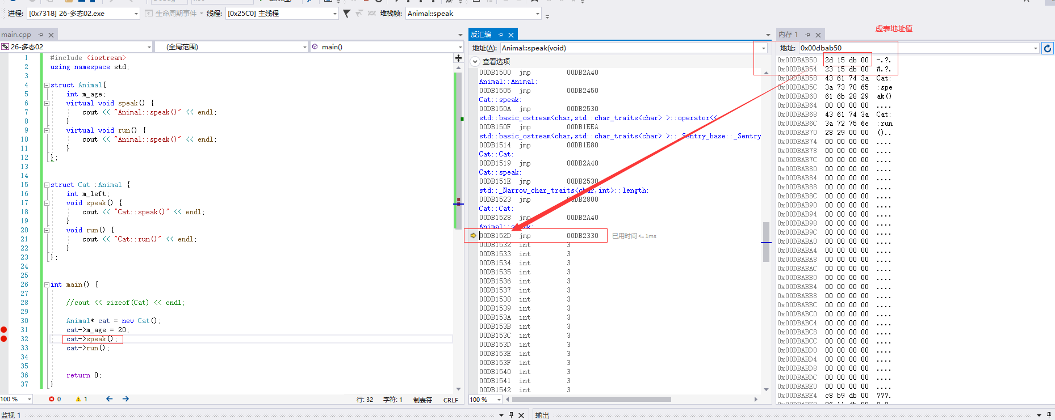Close the main.cpp tab
The image size is (1055, 420).
[51, 35]
